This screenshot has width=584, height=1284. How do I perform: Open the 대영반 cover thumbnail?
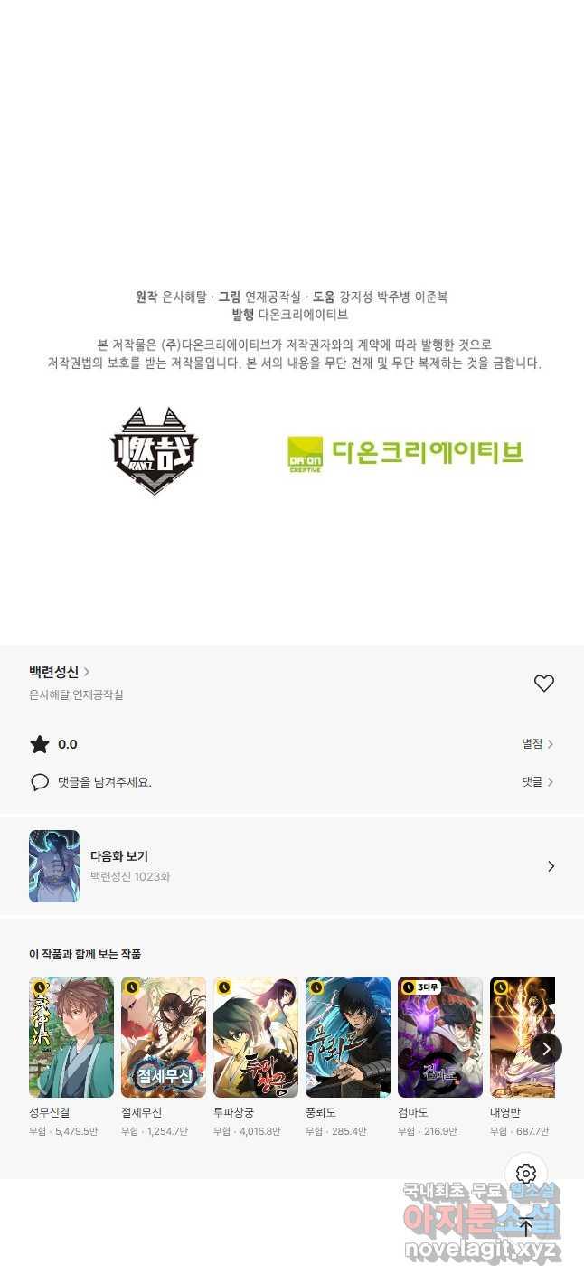pyautogui.click(x=523, y=1037)
